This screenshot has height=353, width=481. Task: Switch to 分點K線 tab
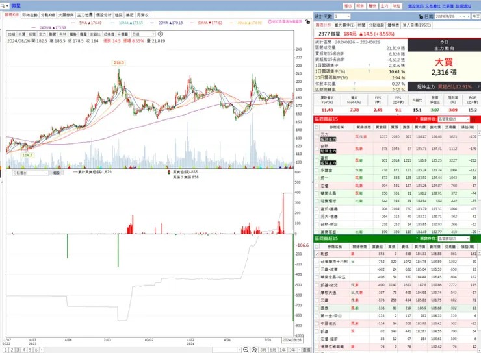tap(48, 15)
